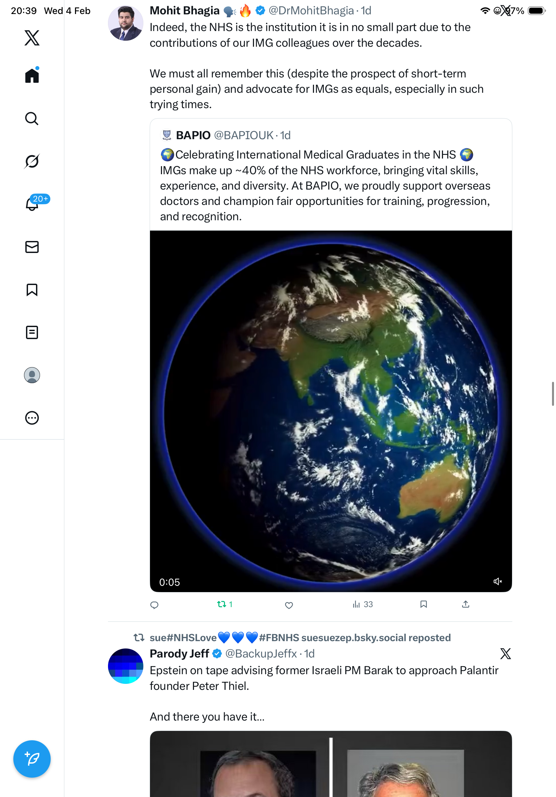Viewport: 556px width, 797px height.
Task: Open the Search and Explore icon
Action: click(x=32, y=119)
